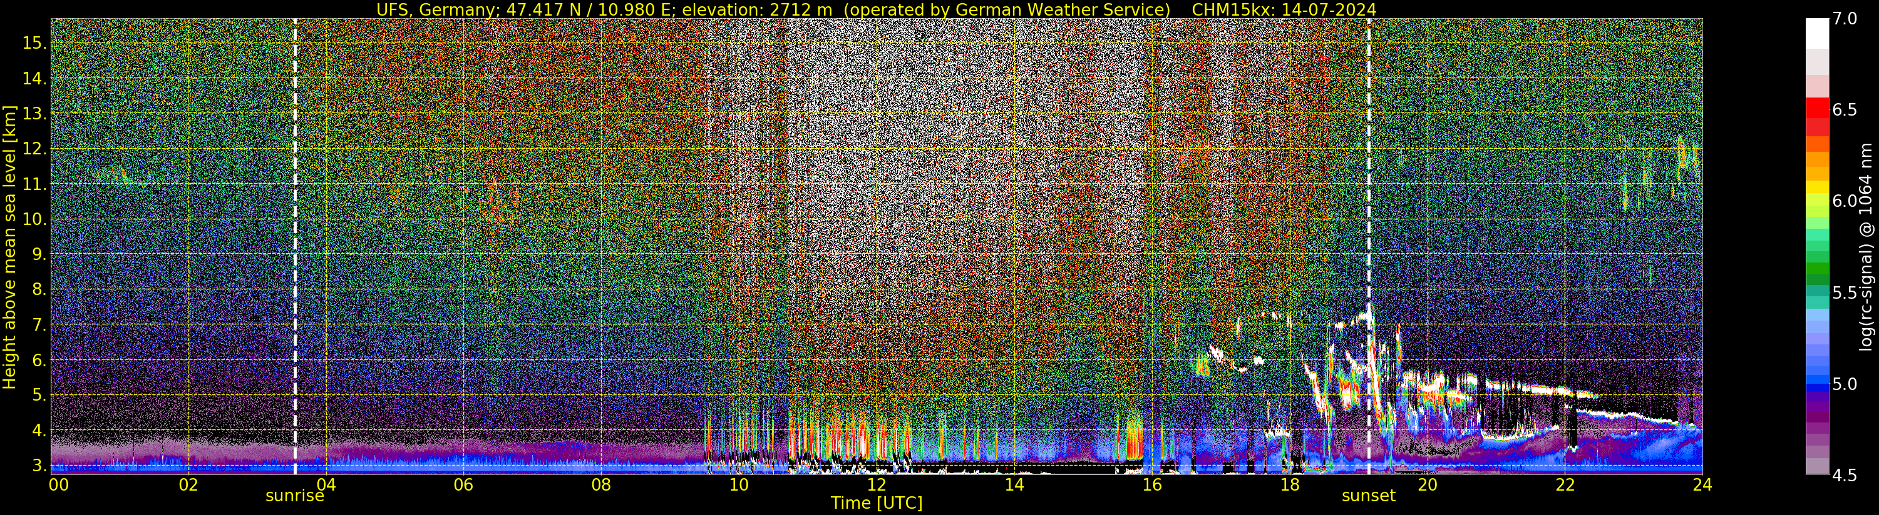Click the '7.' height axis tick label
Viewport: 1879px width, 515px height.
38,325
